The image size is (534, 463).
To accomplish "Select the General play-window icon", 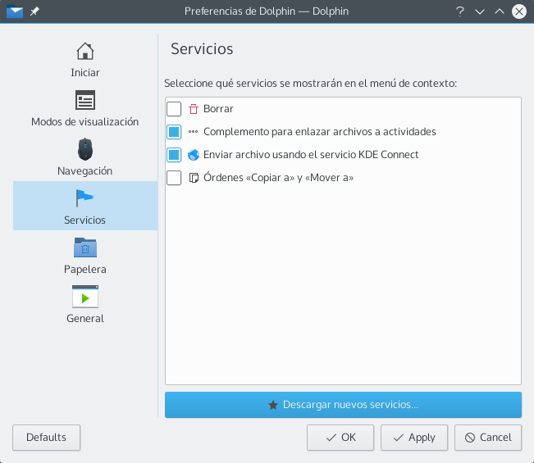I will coord(85,297).
